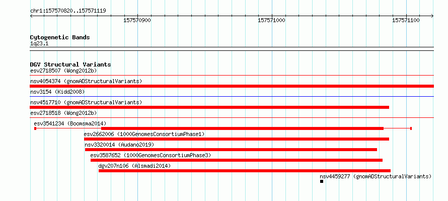Open the nsv4459277 gnomAD variant label

(376, 176)
